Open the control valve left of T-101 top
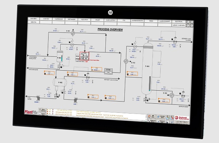219x143 pixels. [x=135, y=45]
